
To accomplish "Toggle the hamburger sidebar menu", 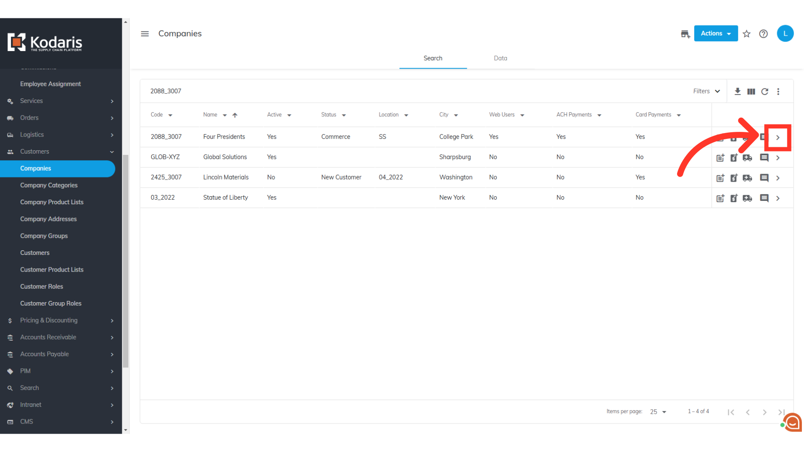I will pos(145,34).
